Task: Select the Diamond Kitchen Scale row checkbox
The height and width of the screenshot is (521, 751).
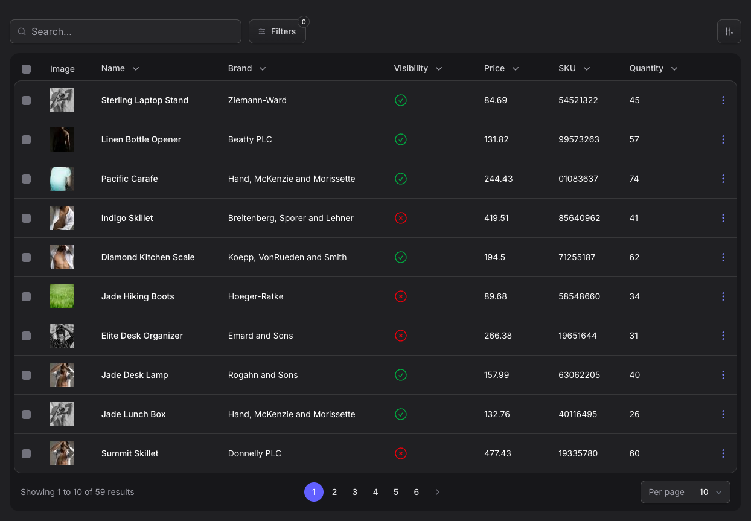Action: coord(26,257)
